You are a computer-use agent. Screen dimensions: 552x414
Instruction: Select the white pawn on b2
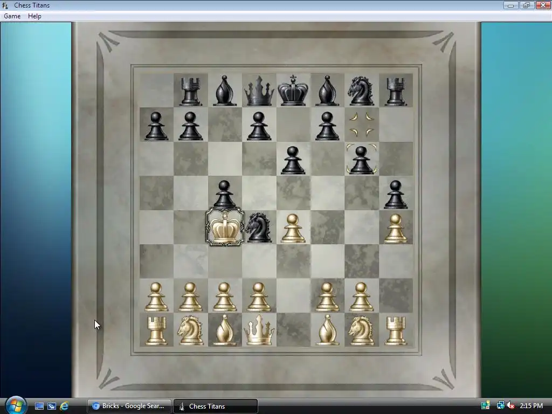point(190,297)
